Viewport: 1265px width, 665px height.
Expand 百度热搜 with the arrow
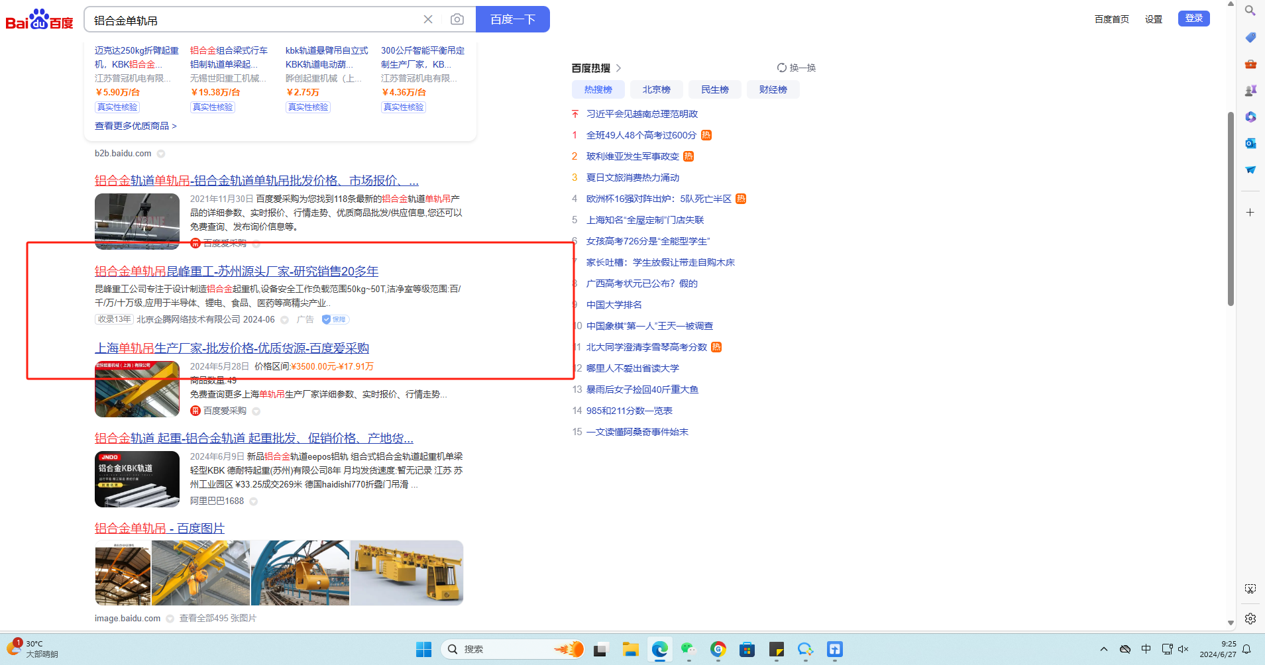(x=618, y=68)
